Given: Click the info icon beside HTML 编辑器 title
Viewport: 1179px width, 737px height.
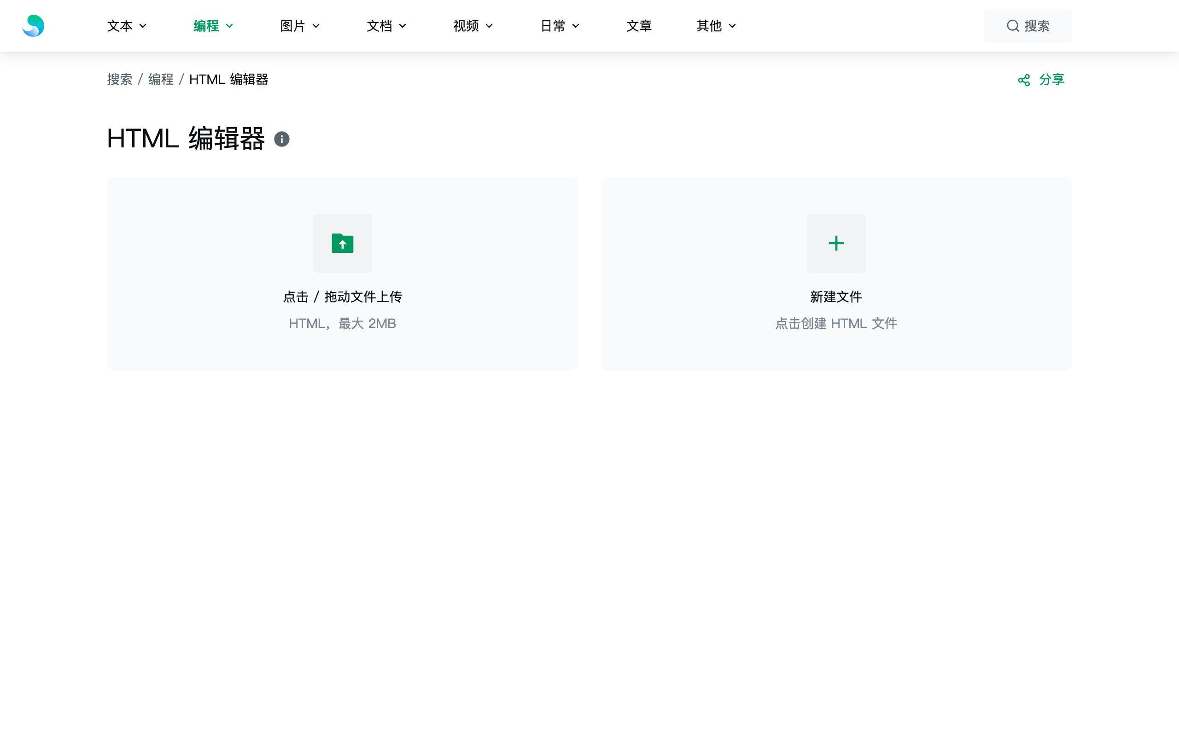Looking at the screenshot, I should [281, 140].
